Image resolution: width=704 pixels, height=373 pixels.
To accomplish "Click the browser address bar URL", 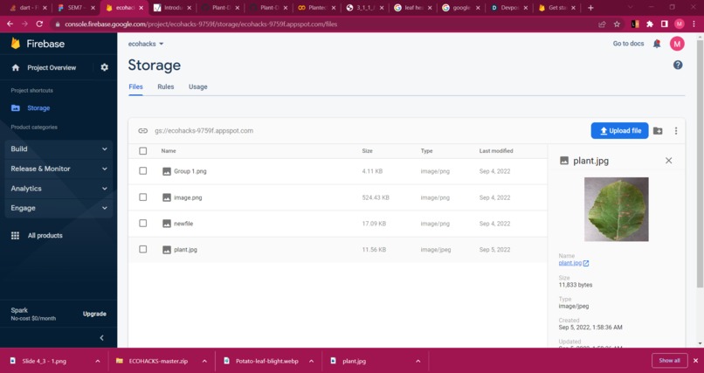I will 201,24.
